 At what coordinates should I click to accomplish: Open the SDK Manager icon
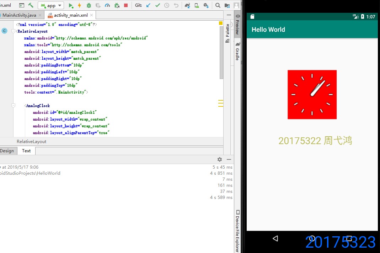pos(206,5)
